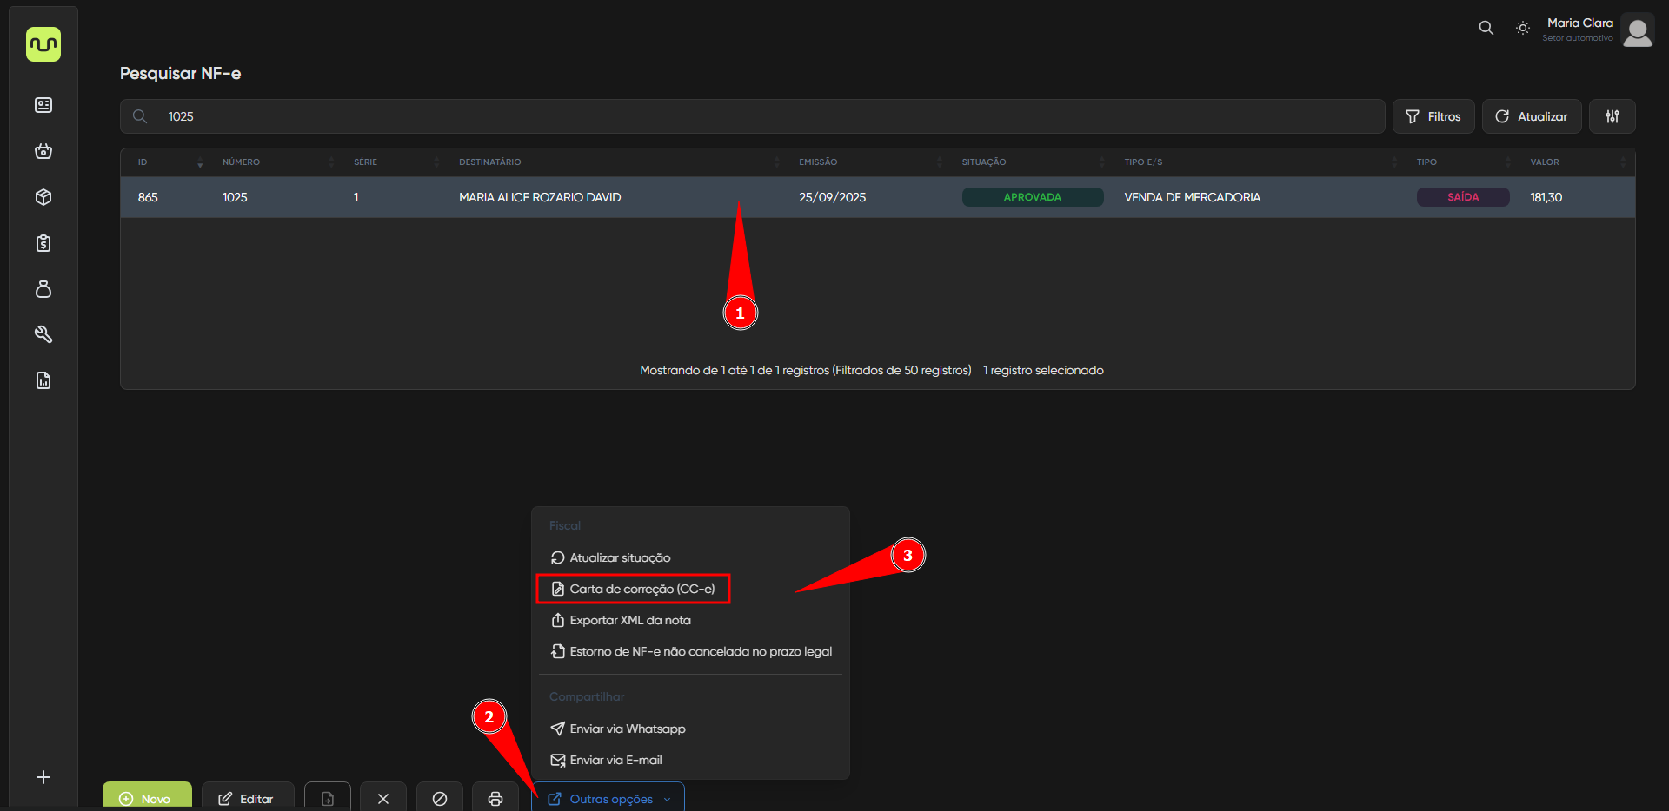Open the shopping basket sidebar icon
This screenshot has height=811, width=1669.
coord(43,151)
